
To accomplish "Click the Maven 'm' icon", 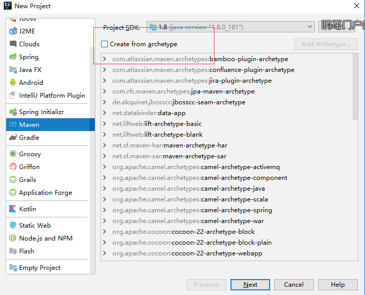I will 13,125.
